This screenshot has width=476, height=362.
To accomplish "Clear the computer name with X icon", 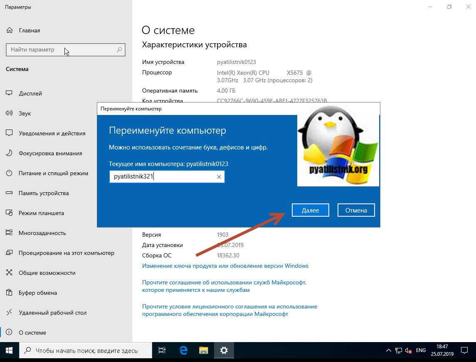I will (x=219, y=177).
